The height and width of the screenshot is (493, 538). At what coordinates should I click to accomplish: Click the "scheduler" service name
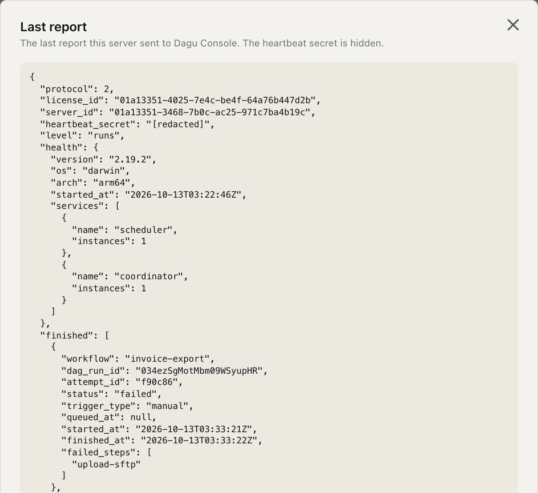[x=143, y=230]
